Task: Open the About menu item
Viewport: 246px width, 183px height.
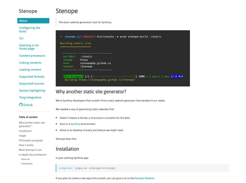Action: click(33, 21)
